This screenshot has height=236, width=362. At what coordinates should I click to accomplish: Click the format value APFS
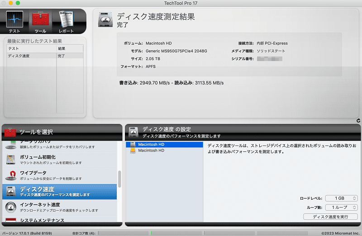[151, 66]
